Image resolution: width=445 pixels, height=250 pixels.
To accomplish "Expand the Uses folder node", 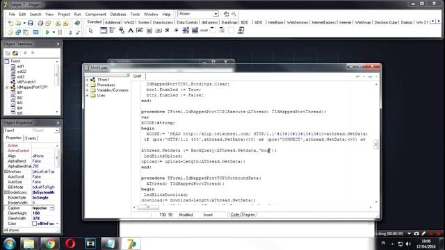I will click(x=88, y=96).
